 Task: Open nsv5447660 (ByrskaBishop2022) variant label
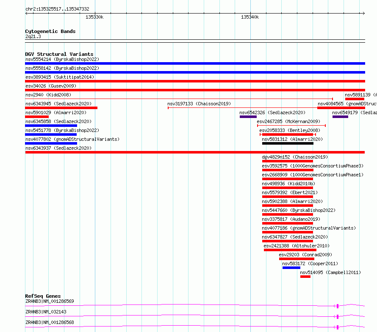(299, 210)
